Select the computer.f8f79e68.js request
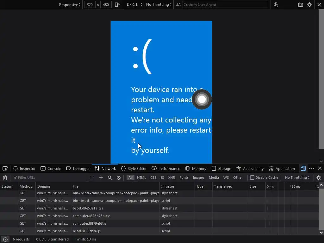 click(159, 223)
